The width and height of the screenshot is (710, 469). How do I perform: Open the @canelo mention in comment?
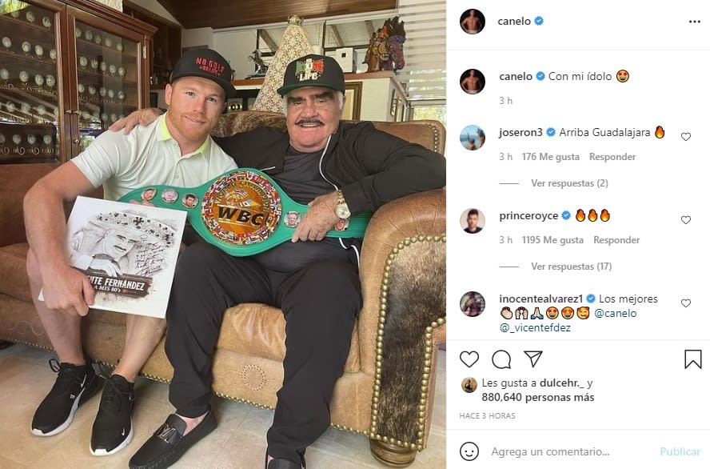click(x=616, y=313)
